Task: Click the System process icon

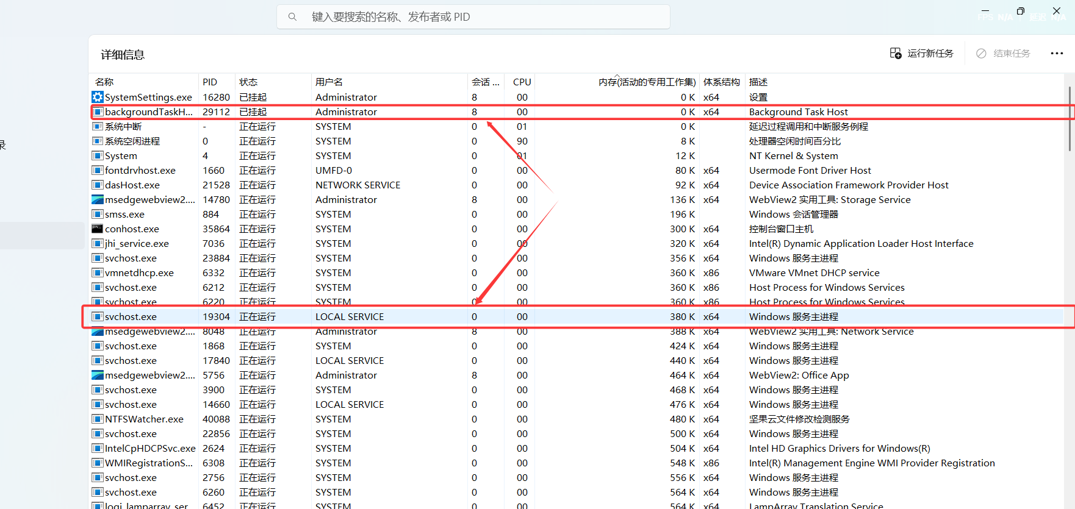Action: (x=98, y=155)
